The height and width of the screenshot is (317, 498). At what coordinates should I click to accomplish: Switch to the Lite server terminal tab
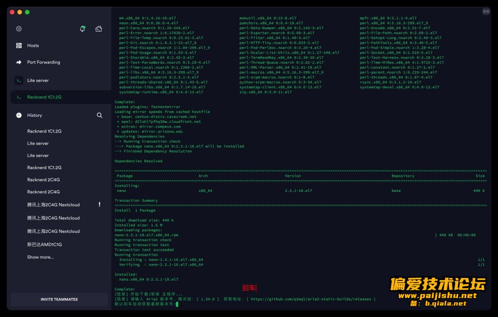pos(61,80)
